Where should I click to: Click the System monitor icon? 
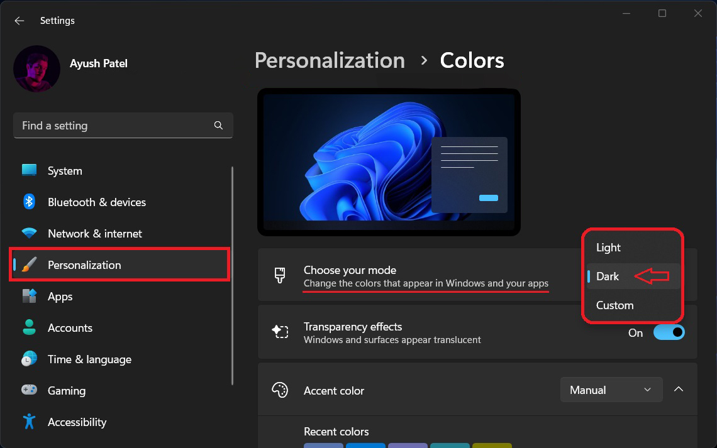[30, 170]
